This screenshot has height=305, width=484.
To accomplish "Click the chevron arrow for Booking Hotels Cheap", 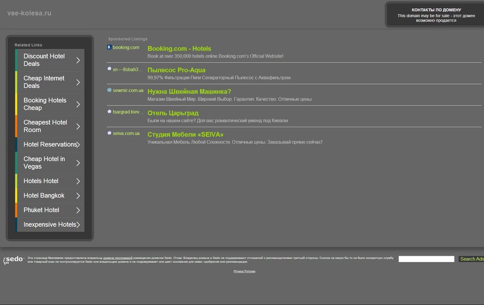I will point(78,104).
